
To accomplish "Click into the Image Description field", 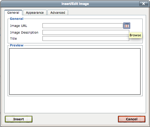I will coord(86,32).
